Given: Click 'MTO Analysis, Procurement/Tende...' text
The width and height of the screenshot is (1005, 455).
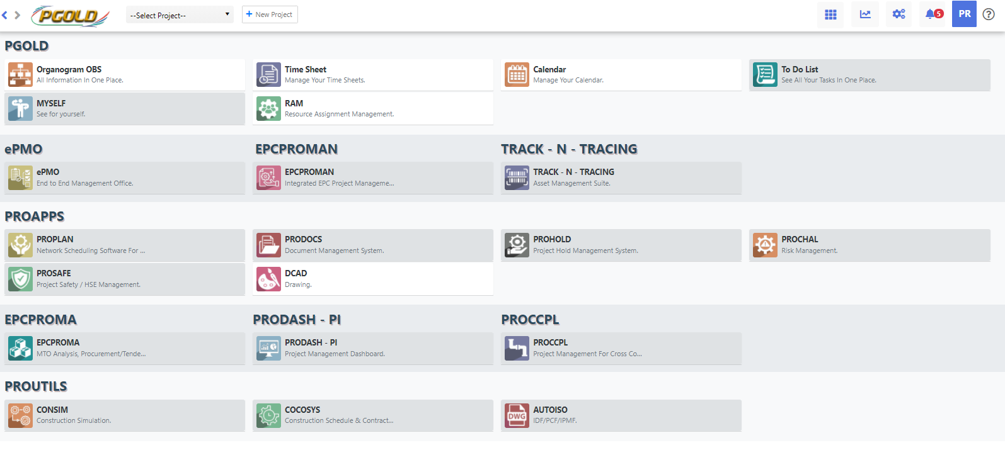Looking at the screenshot, I should tap(91, 354).
